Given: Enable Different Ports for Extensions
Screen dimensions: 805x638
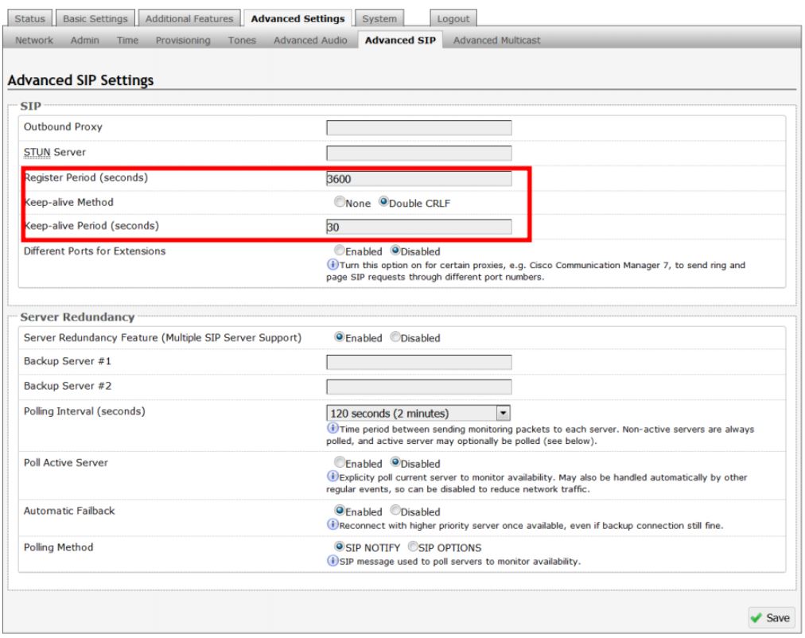Looking at the screenshot, I should pos(340,251).
